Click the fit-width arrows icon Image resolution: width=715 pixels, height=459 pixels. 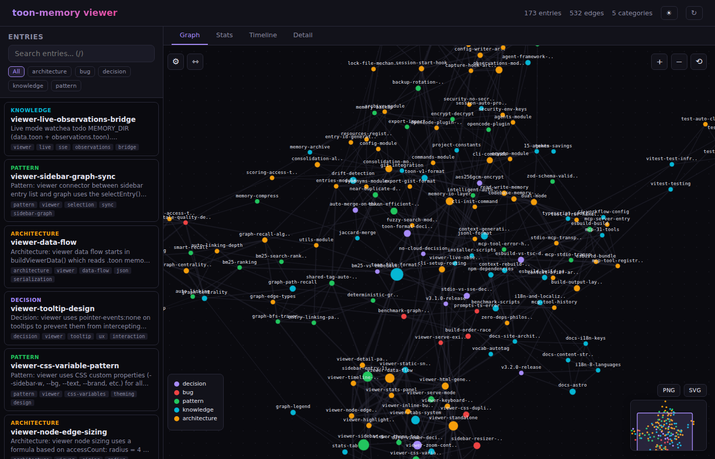tap(195, 62)
